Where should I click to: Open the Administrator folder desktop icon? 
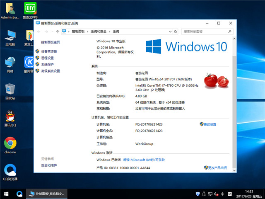pyautogui.click(x=10, y=10)
